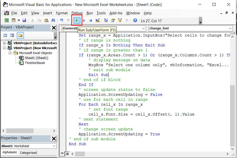
Task: Click the 'End If' code line
Action: (86, 85)
